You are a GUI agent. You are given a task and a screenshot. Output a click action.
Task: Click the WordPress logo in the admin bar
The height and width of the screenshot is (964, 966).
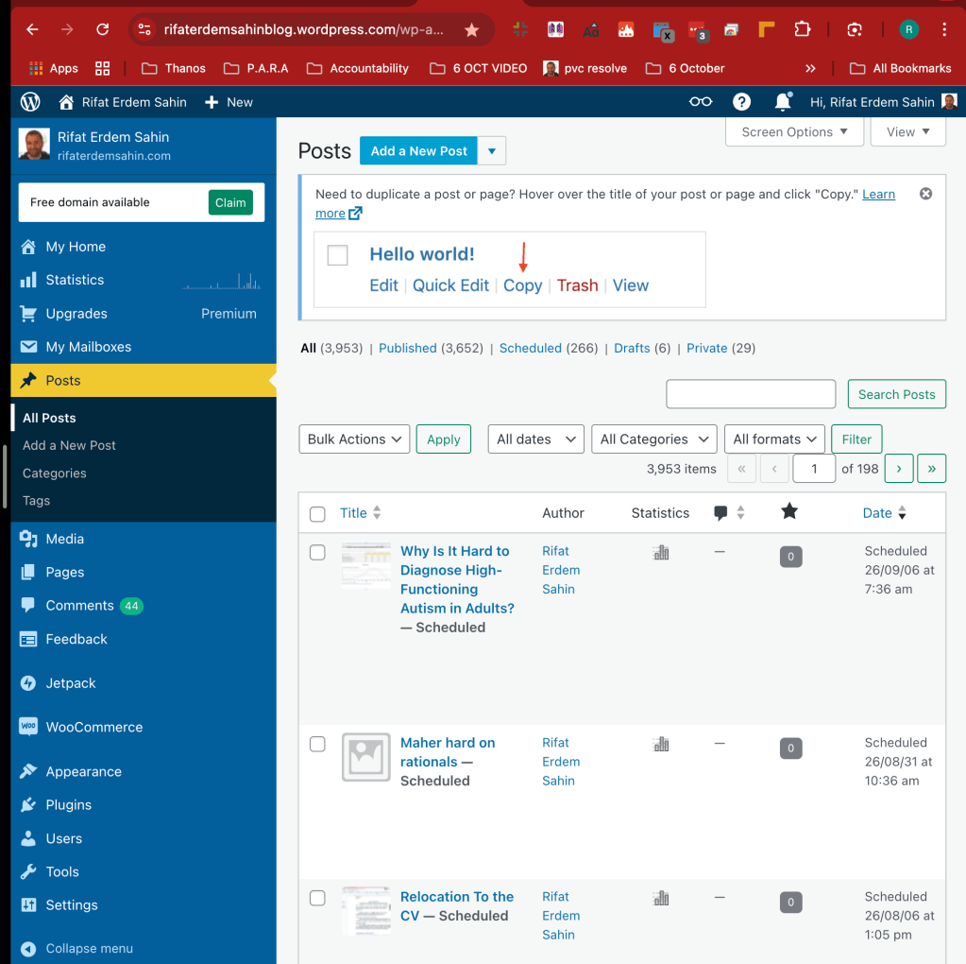click(30, 102)
